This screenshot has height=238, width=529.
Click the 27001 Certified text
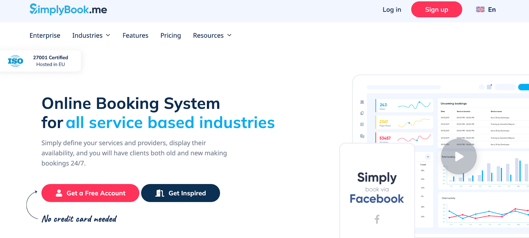click(x=51, y=58)
